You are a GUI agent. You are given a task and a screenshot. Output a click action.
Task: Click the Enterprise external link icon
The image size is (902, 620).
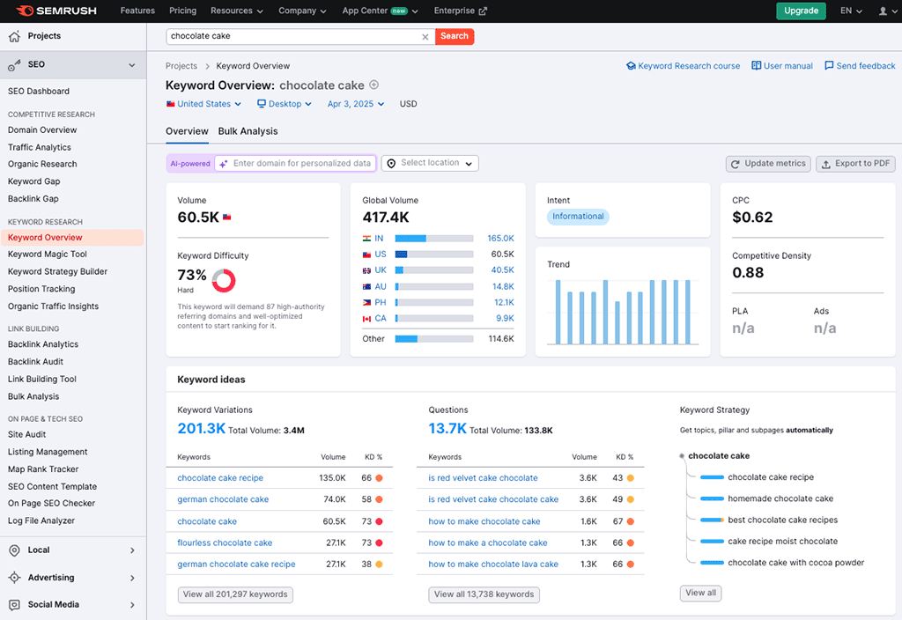483,11
